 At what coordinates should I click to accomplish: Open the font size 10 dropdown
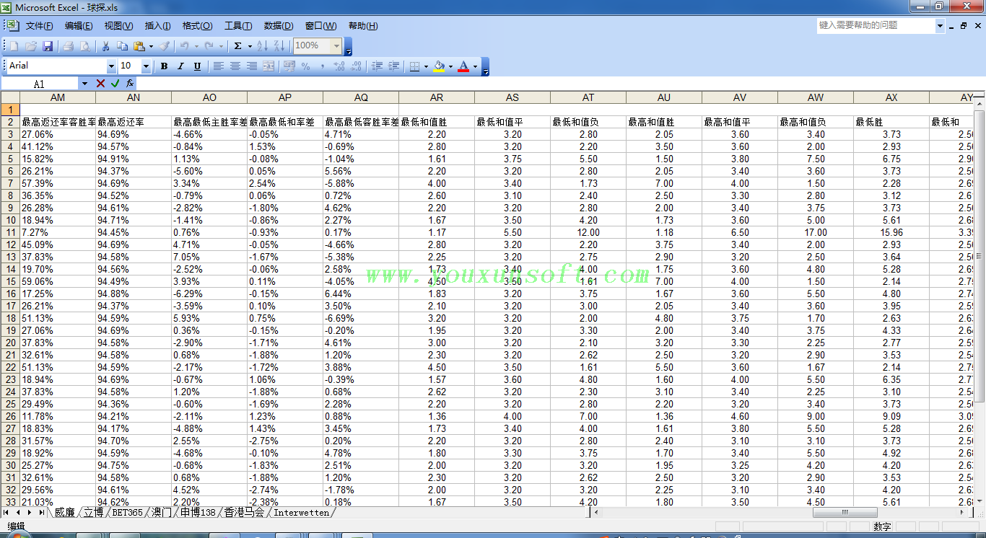click(x=146, y=66)
